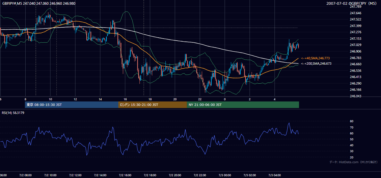Click the RSI(14) 58.3179 indicator label
381x178 pixels.
click(x=13, y=112)
